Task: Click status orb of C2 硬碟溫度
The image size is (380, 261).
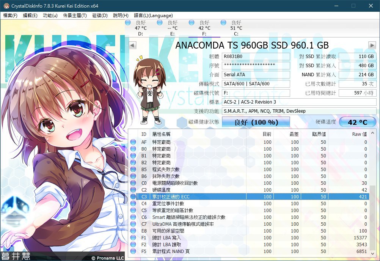Action: tap(133, 190)
